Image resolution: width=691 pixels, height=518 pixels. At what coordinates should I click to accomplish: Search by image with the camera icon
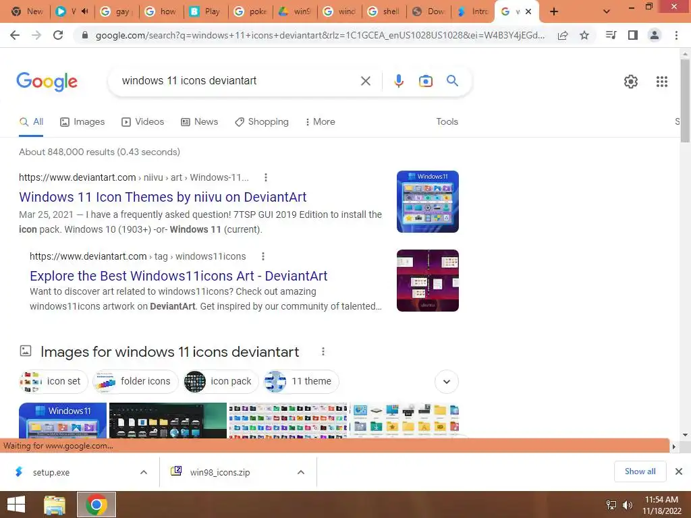pos(426,81)
